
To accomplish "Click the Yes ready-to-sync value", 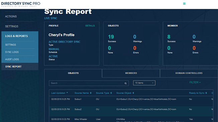I will (x=191, y=119).
